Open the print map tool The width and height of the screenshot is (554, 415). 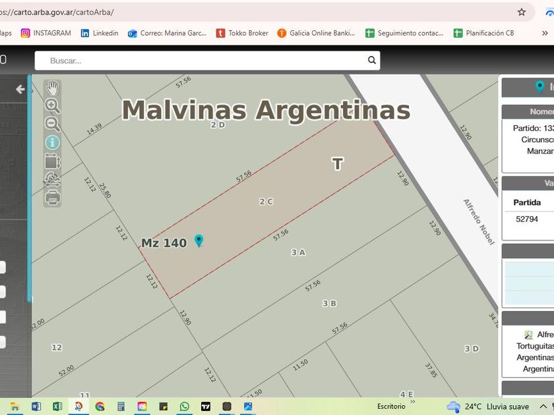52,196
